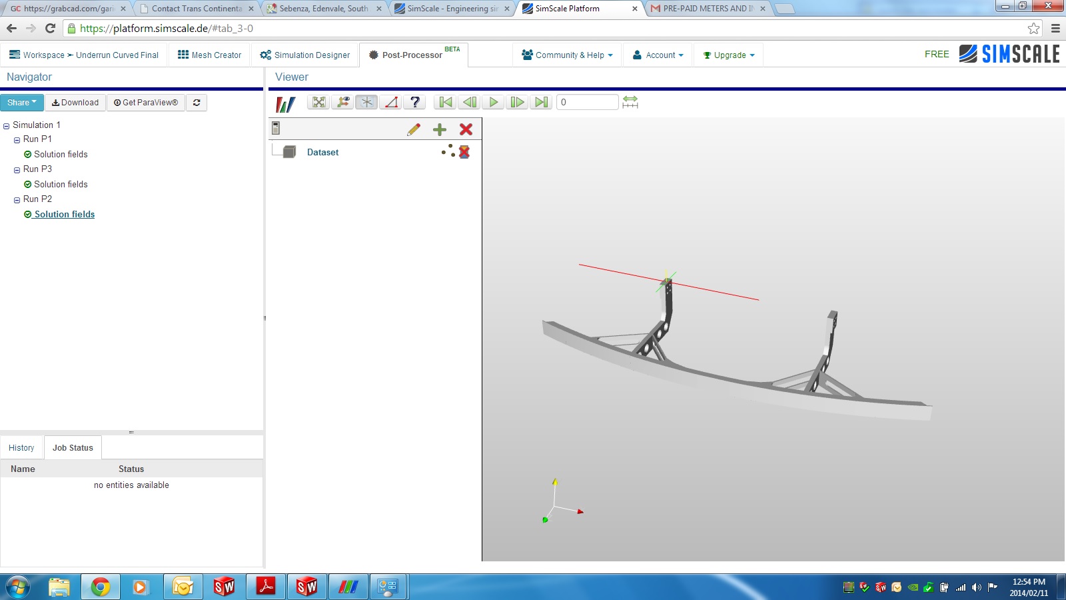The image size is (1066, 600).
Task: Step forward one frame
Action: 518,102
